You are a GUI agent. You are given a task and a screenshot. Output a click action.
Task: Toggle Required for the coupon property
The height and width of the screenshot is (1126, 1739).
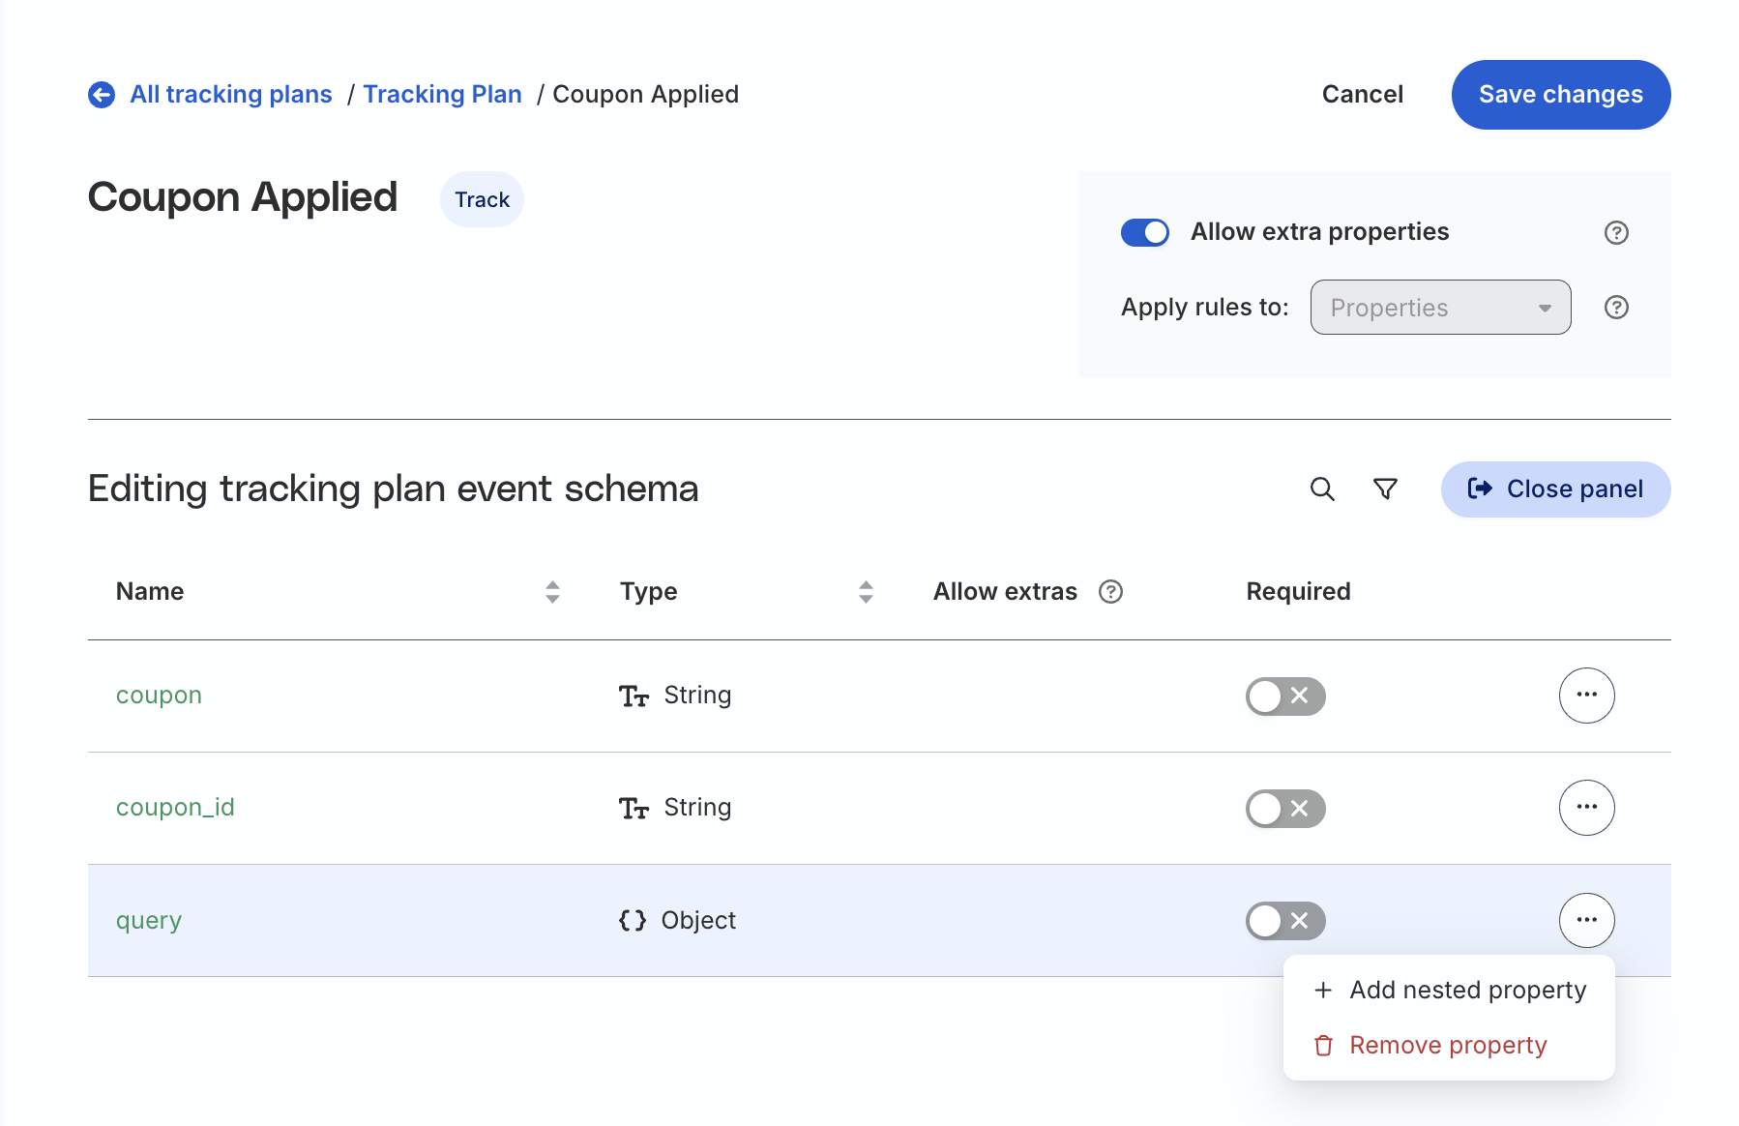point(1284,696)
